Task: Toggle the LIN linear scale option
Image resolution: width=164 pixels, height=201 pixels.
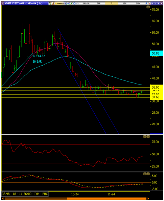Action: coord(125,3)
